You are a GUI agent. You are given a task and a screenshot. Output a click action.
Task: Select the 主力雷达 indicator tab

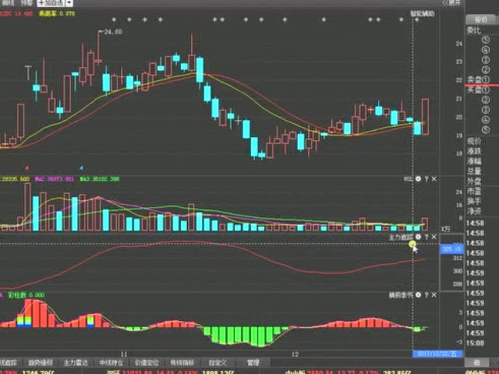76,362
